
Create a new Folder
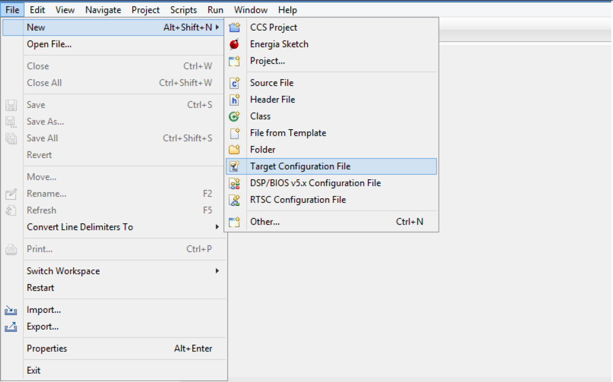[x=262, y=149]
